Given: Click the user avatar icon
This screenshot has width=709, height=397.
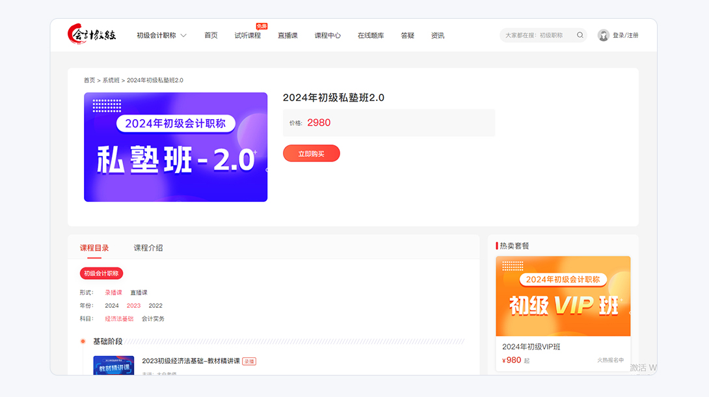Looking at the screenshot, I should pos(603,35).
